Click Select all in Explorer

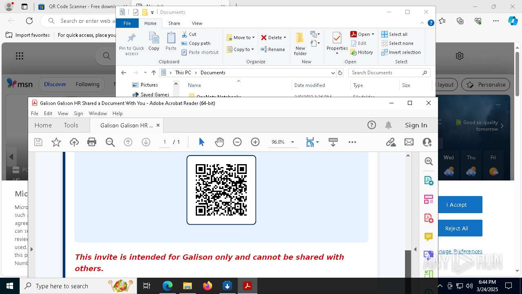pyautogui.click(x=394, y=34)
